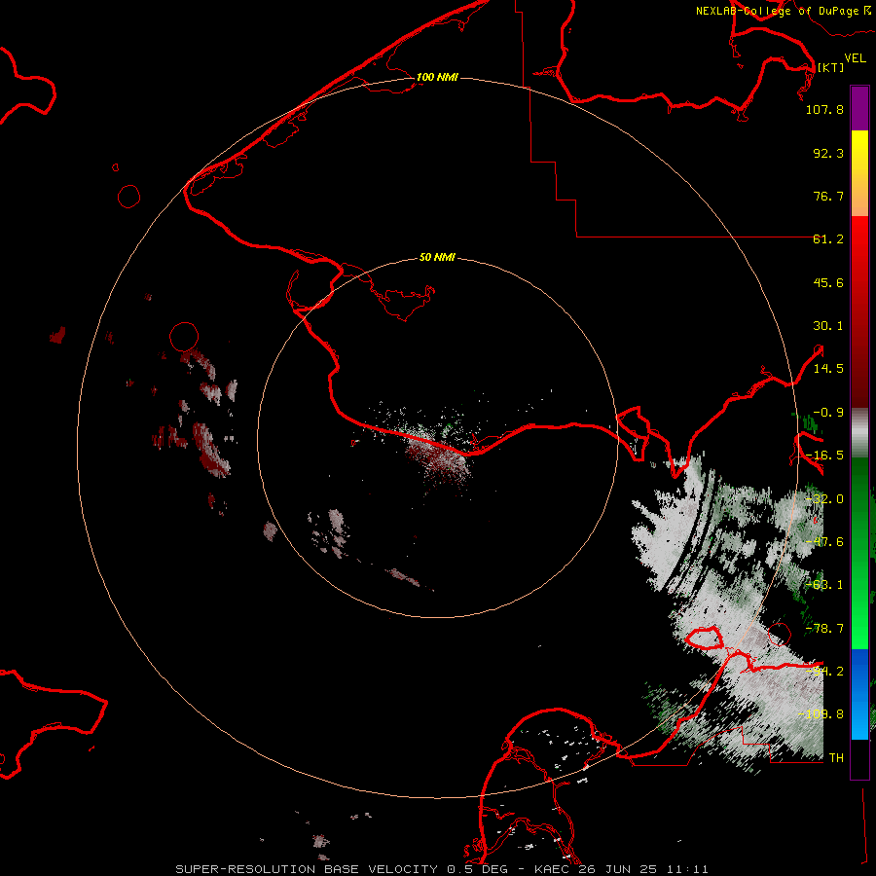Click the 14.5 velocity scale value
This screenshot has width=876, height=876.
click(828, 369)
